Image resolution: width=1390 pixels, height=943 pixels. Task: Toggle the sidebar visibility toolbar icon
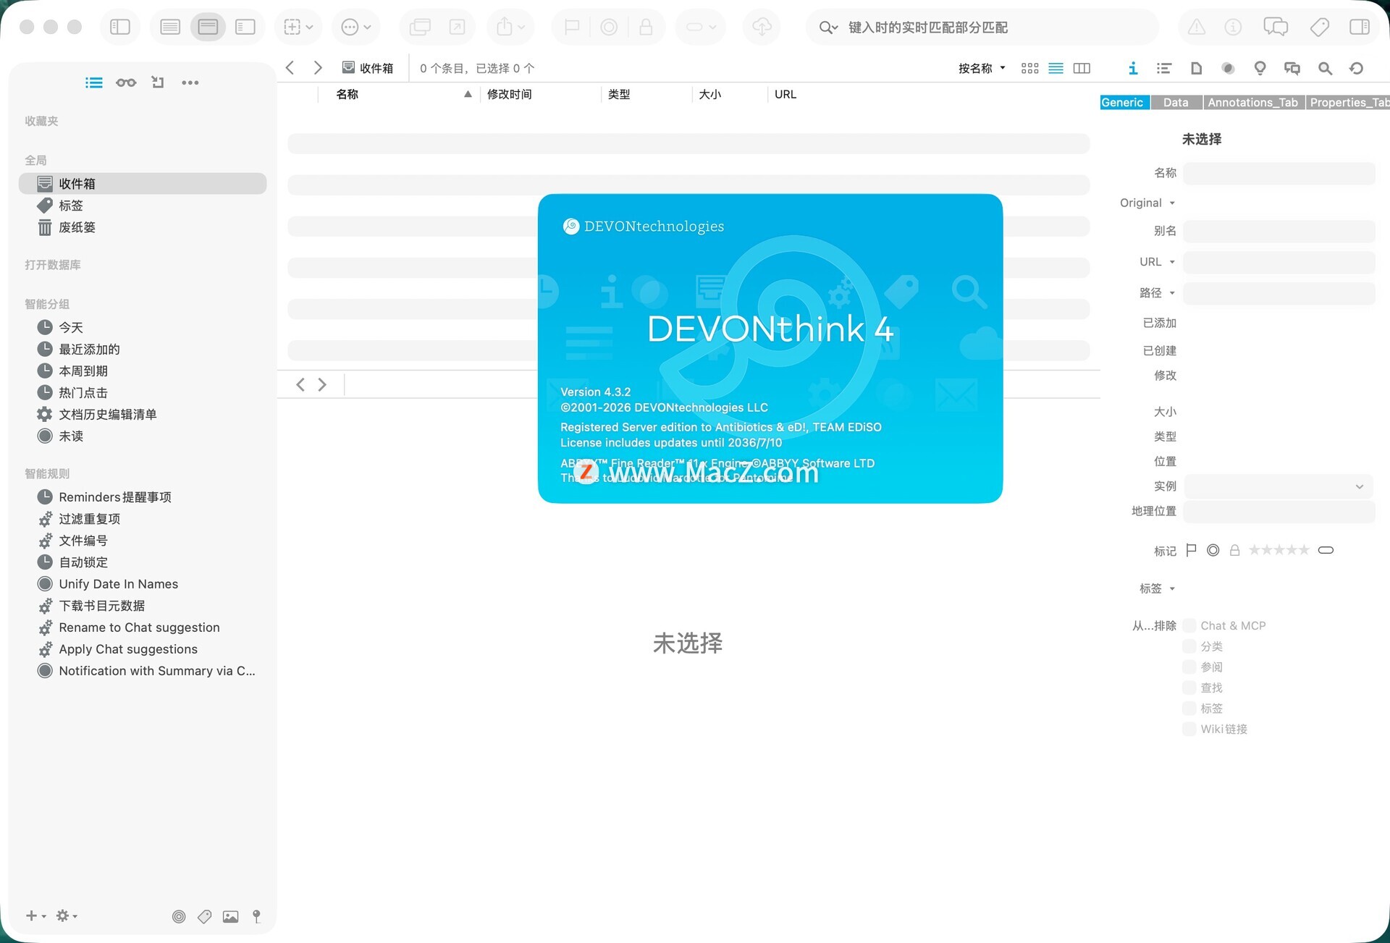(120, 28)
